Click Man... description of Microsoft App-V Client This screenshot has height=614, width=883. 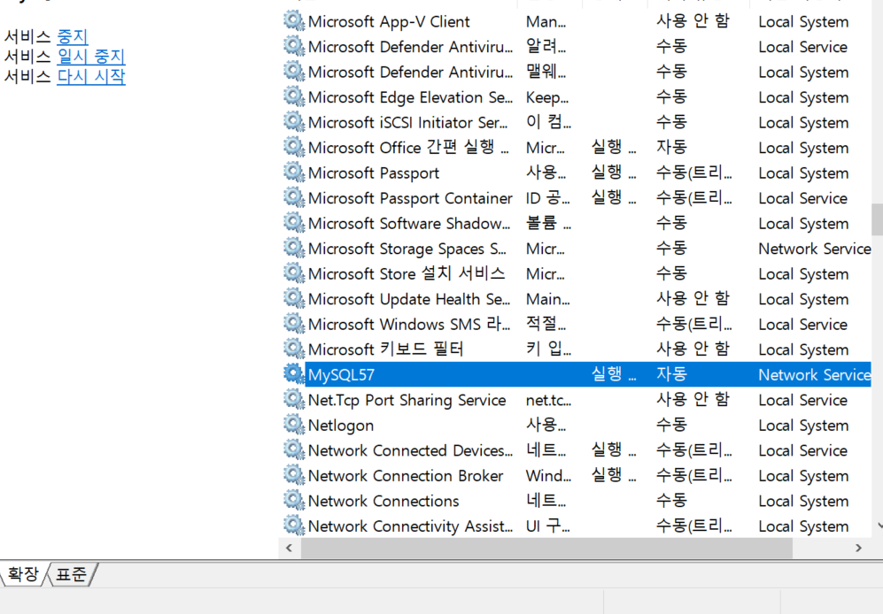[546, 22]
